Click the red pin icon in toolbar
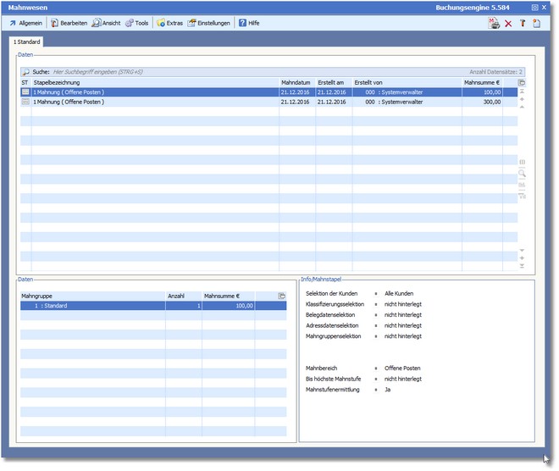Image resolution: width=559 pixels, height=471 pixels. (522, 23)
